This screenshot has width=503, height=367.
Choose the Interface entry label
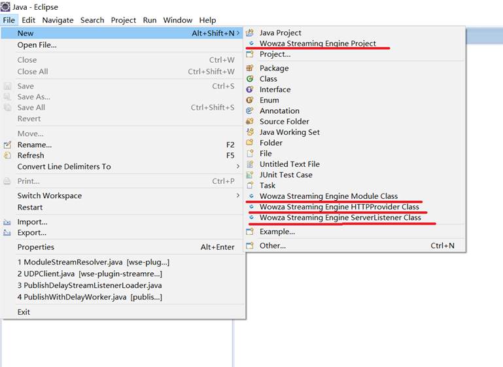(x=275, y=90)
